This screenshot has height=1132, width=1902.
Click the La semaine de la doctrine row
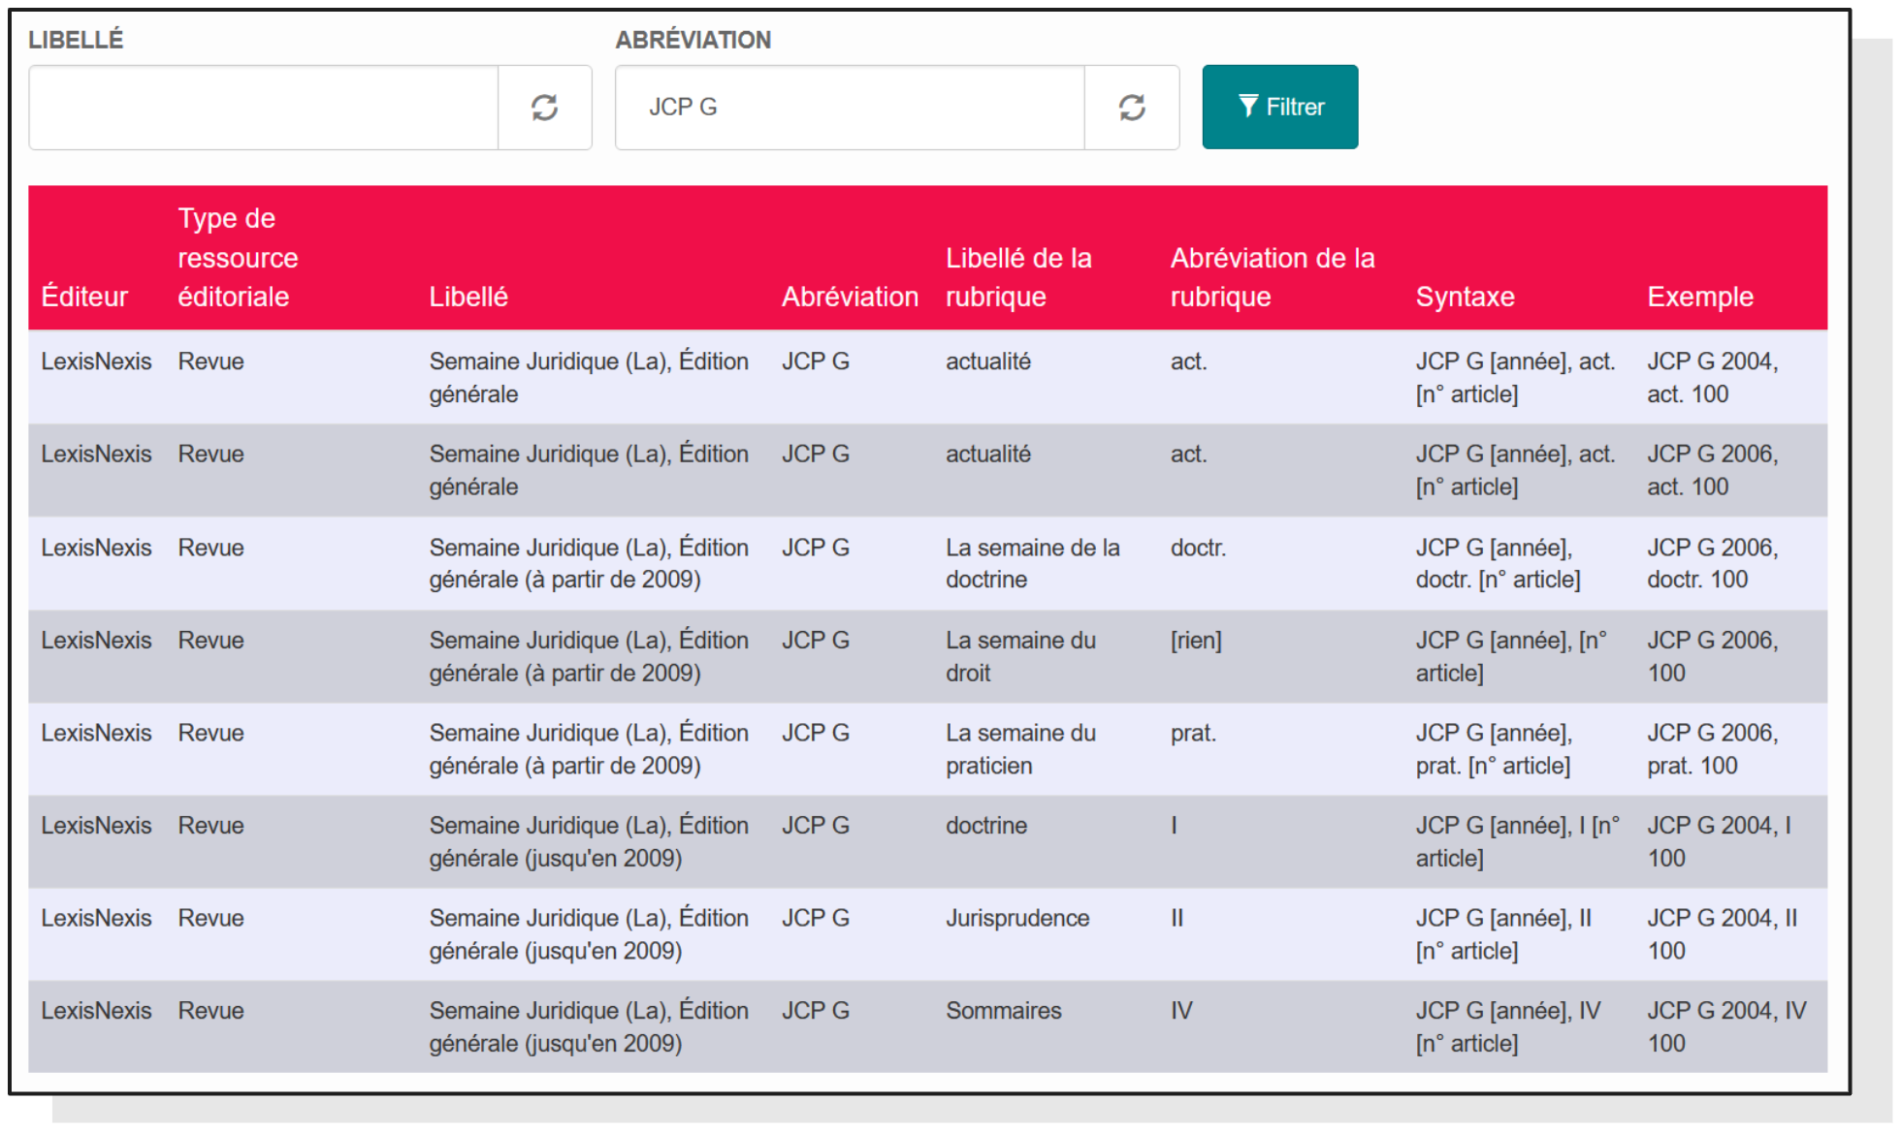pyautogui.click(x=873, y=562)
